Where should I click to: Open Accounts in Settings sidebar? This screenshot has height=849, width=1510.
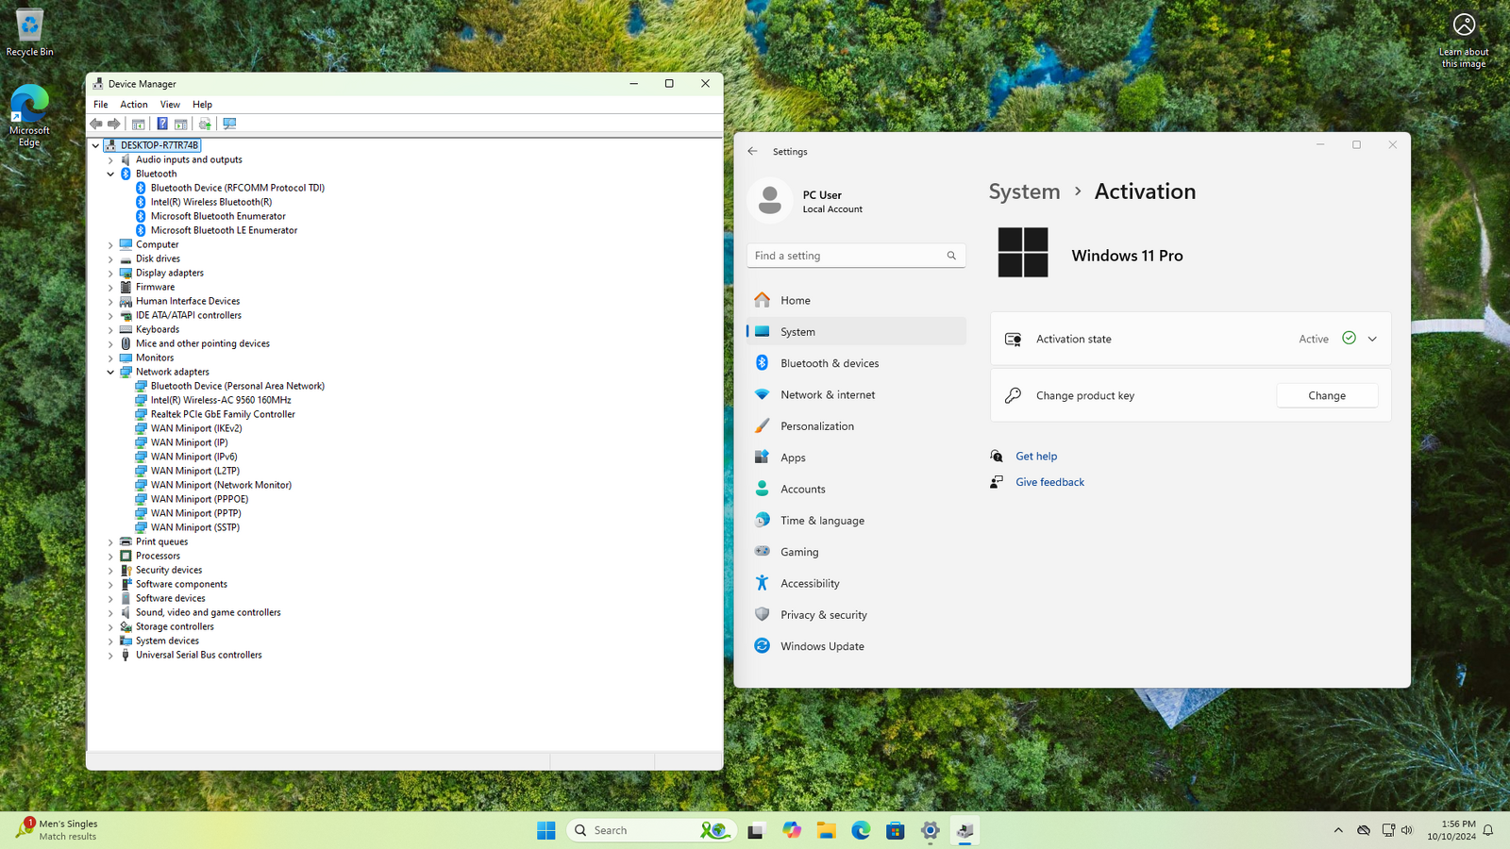coord(856,489)
